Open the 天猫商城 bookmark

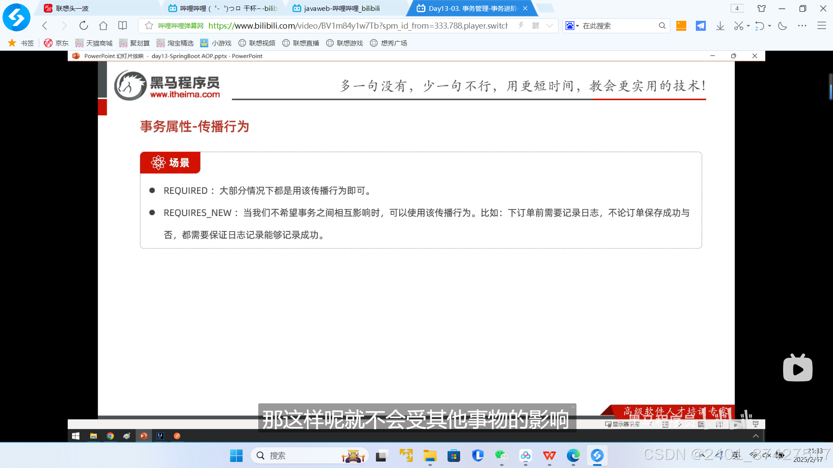(x=94, y=43)
